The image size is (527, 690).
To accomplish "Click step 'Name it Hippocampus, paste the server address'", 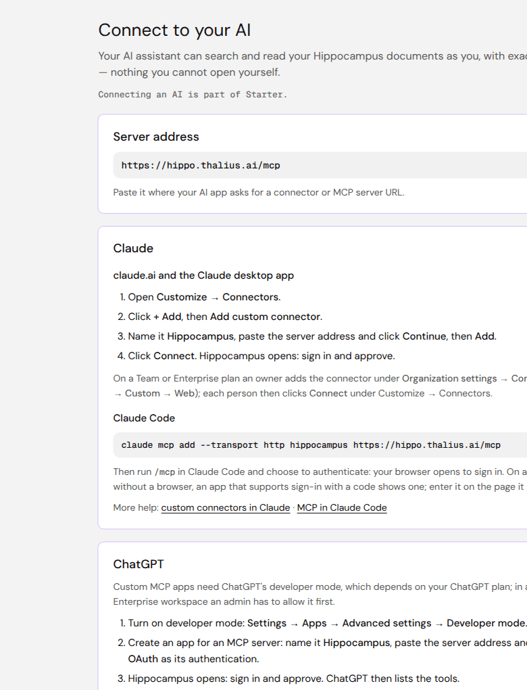I will pyautogui.click(x=312, y=336).
